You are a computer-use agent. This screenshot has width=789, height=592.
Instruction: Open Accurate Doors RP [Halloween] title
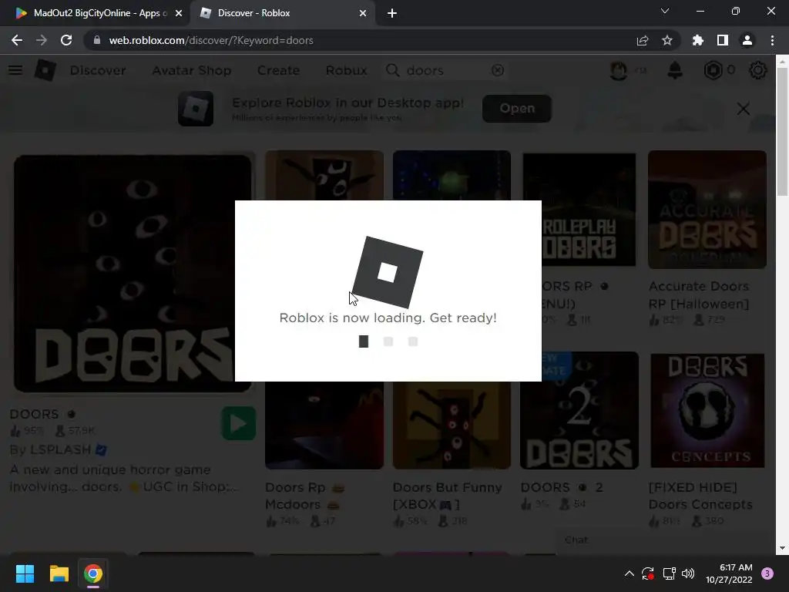click(x=699, y=295)
